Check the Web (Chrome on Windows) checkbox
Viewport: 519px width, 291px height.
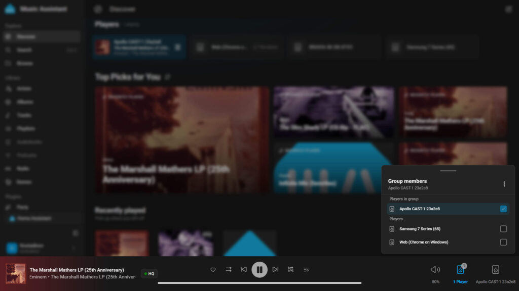[503, 242]
